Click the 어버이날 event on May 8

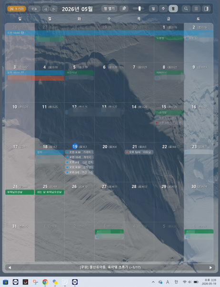169,73
